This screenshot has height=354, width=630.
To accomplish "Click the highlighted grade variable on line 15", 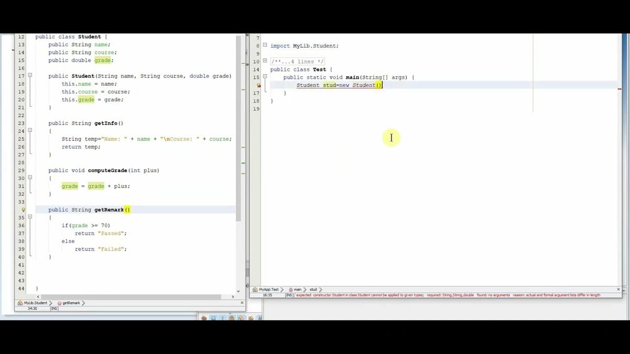I will point(102,60).
